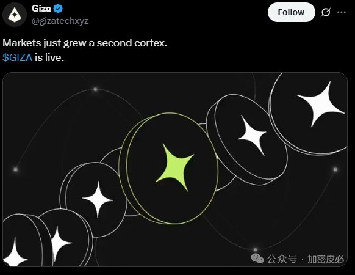Open the Grok slashed-circle icon beside Follow
Image resolution: width=355 pixels, height=275 pixels.
(326, 12)
